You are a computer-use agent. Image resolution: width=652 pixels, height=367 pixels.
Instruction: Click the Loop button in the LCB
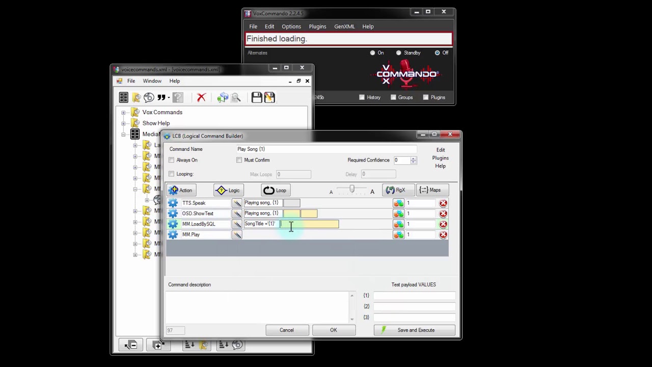coord(275,190)
